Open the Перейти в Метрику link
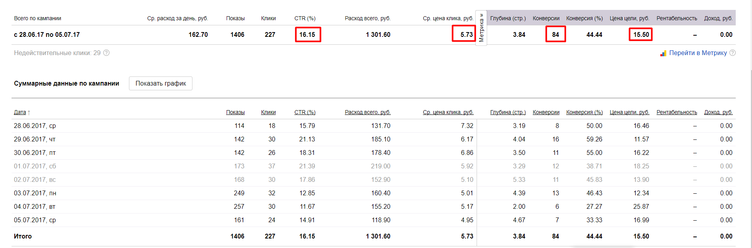The image size is (752, 248). coord(698,53)
